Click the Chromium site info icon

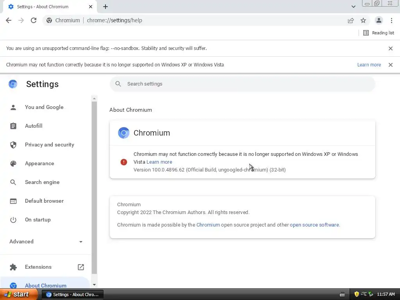[x=49, y=20]
